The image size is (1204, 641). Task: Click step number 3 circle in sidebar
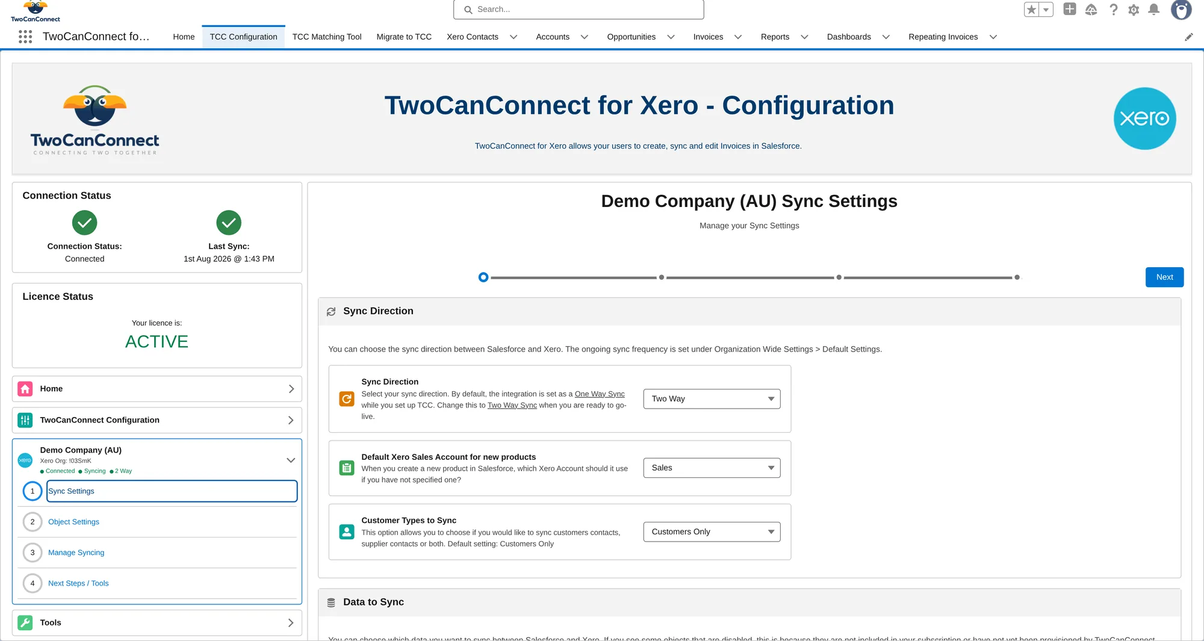33,553
